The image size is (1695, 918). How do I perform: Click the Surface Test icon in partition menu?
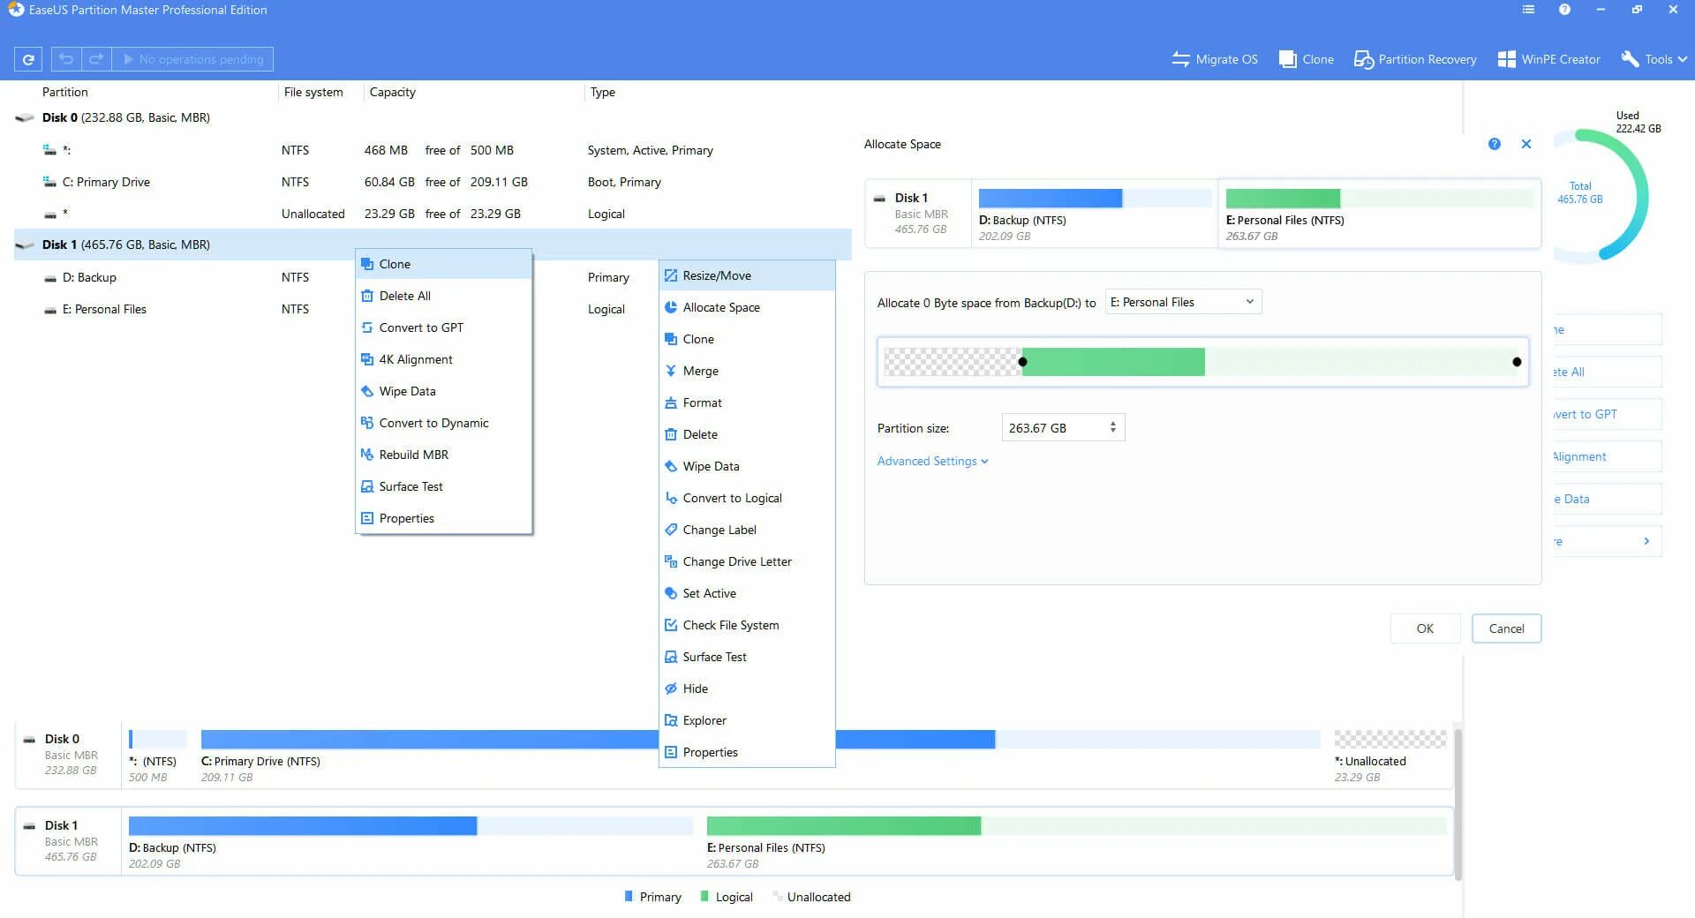(x=671, y=657)
